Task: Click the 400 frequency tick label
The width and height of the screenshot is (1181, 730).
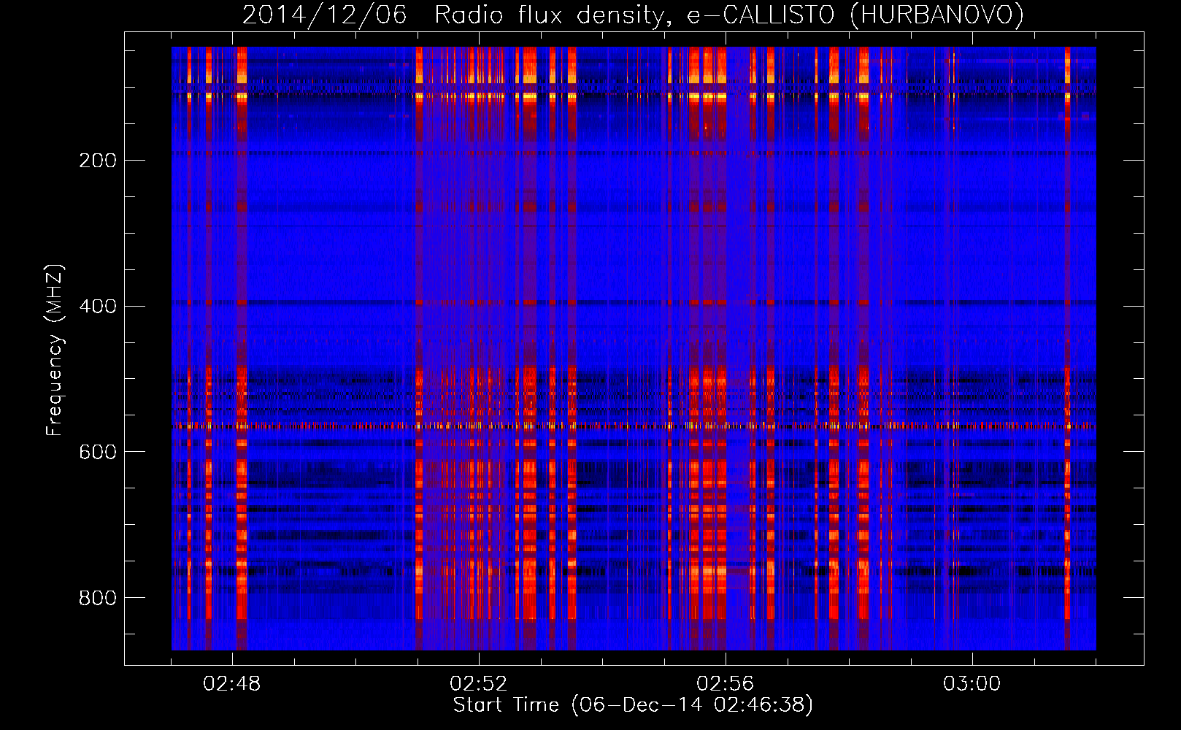Action: coord(98,307)
